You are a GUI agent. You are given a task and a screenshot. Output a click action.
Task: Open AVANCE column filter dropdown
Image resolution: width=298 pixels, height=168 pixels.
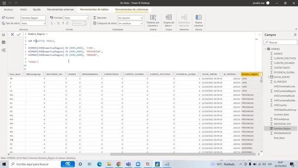point(79,74)
